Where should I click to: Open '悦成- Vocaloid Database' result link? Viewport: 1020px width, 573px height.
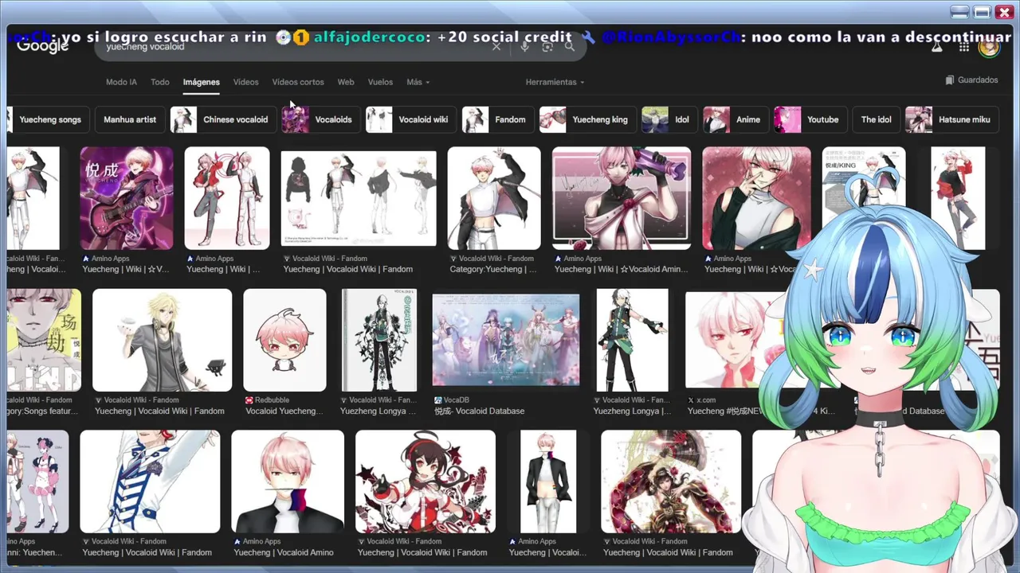pos(479,411)
